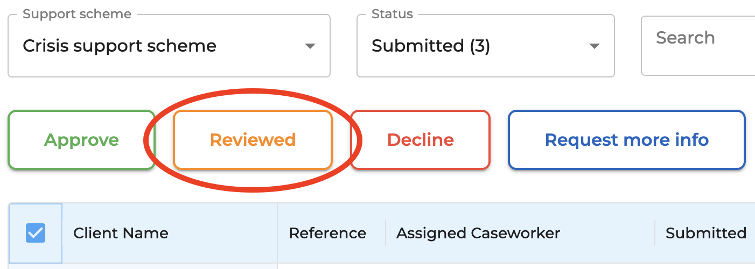Sort by the Client Name column
The height and width of the screenshot is (269, 755).
coord(121,233)
